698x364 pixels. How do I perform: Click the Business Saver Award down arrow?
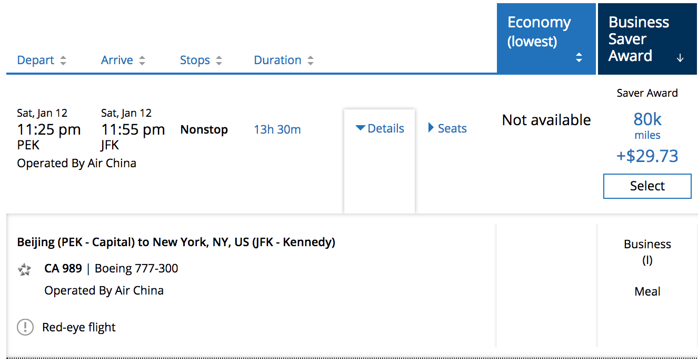click(x=680, y=58)
